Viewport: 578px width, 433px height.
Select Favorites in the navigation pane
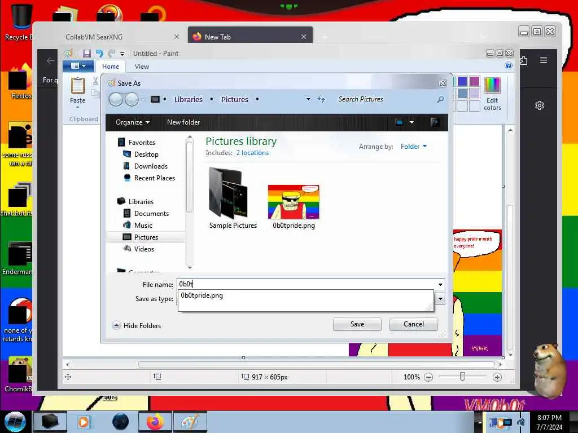coord(142,143)
